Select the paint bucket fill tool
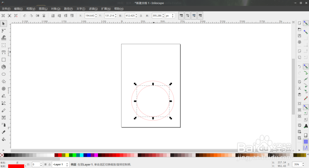The width and height of the screenshot is (309, 168). (3, 139)
